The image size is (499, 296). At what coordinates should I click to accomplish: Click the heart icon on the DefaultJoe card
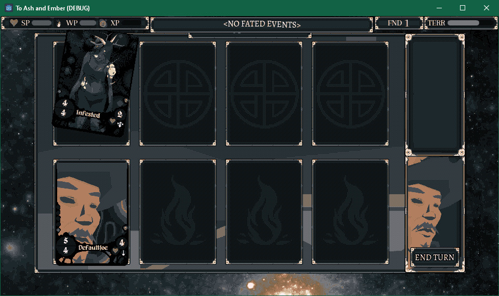[x=116, y=251]
